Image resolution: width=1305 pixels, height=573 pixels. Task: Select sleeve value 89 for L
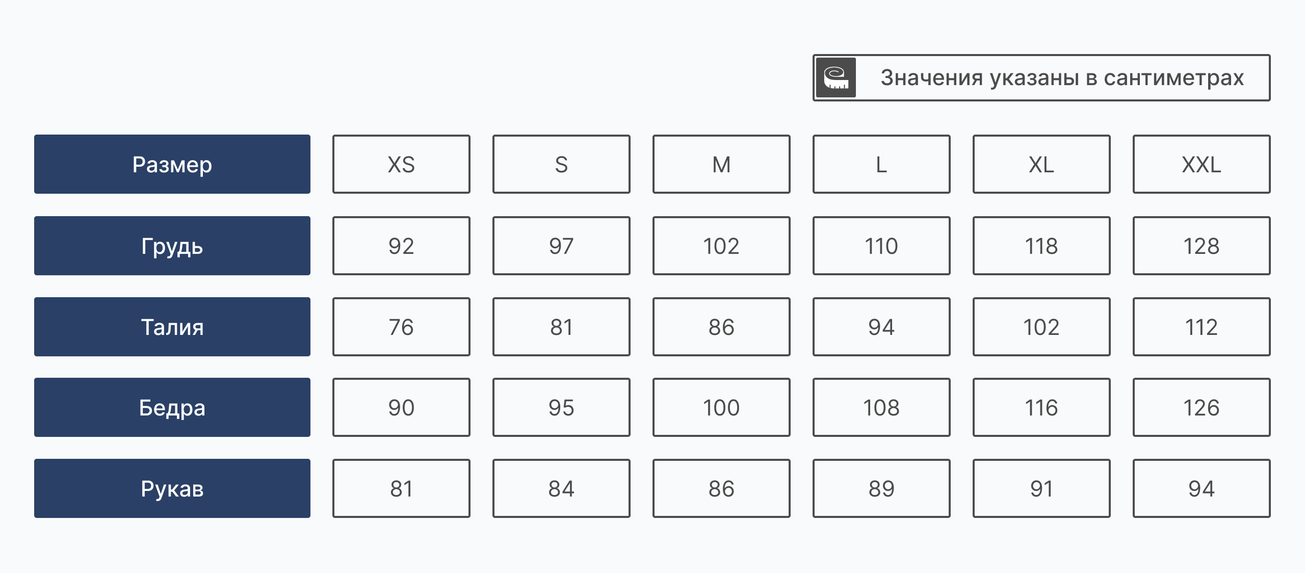coord(881,488)
